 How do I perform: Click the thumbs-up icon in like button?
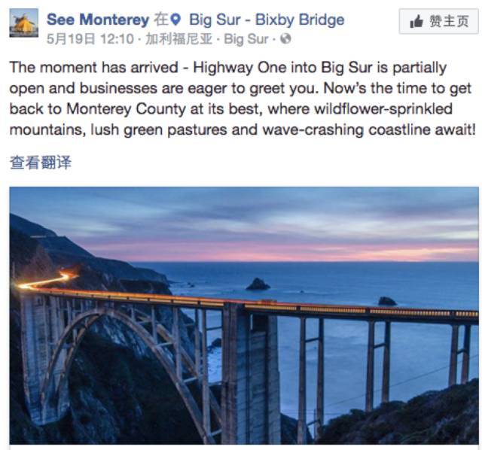416,22
